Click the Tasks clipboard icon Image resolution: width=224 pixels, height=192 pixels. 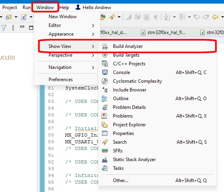(x=105, y=168)
